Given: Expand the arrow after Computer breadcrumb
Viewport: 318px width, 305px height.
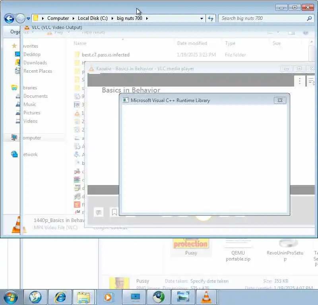Looking at the screenshot, I should click(x=74, y=18).
